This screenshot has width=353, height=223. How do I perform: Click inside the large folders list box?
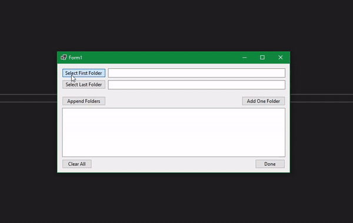click(x=174, y=132)
